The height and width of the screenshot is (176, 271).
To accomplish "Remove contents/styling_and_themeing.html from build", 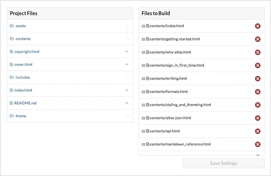I will (x=257, y=105).
